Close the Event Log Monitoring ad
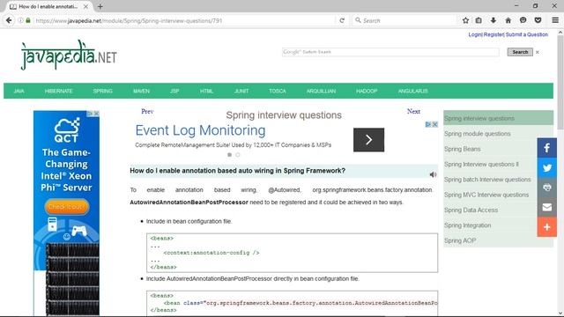564x317 pixels. [x=434, y=124]
